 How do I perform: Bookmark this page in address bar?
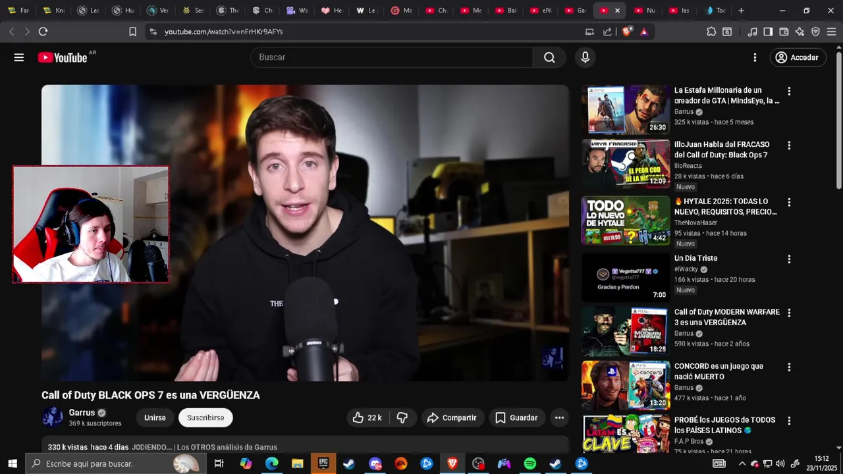click(x=132, y=32)
